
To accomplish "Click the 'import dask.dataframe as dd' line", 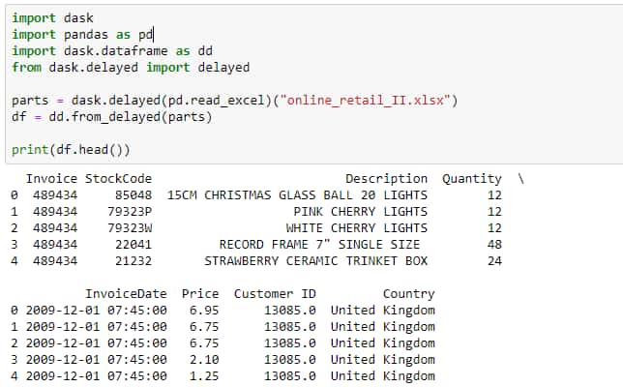I will [112, 51].
